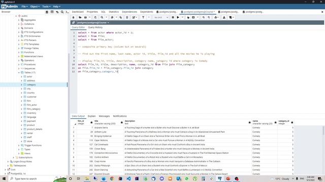Click the Windows Start button
The image size is (325, 182).
tap(4, 178)
